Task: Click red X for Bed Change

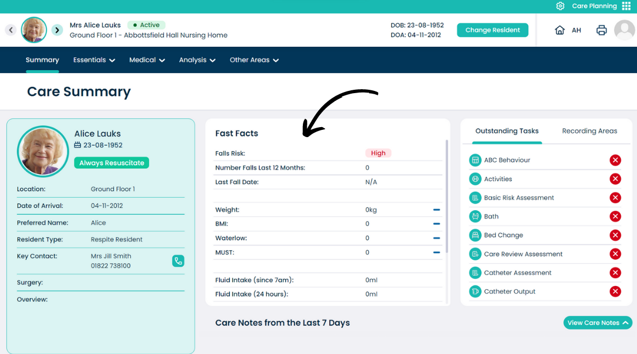Action: pos(615,235)
